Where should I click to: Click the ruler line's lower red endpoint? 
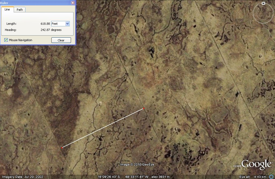pyautogui.click(x=62, y=148)
